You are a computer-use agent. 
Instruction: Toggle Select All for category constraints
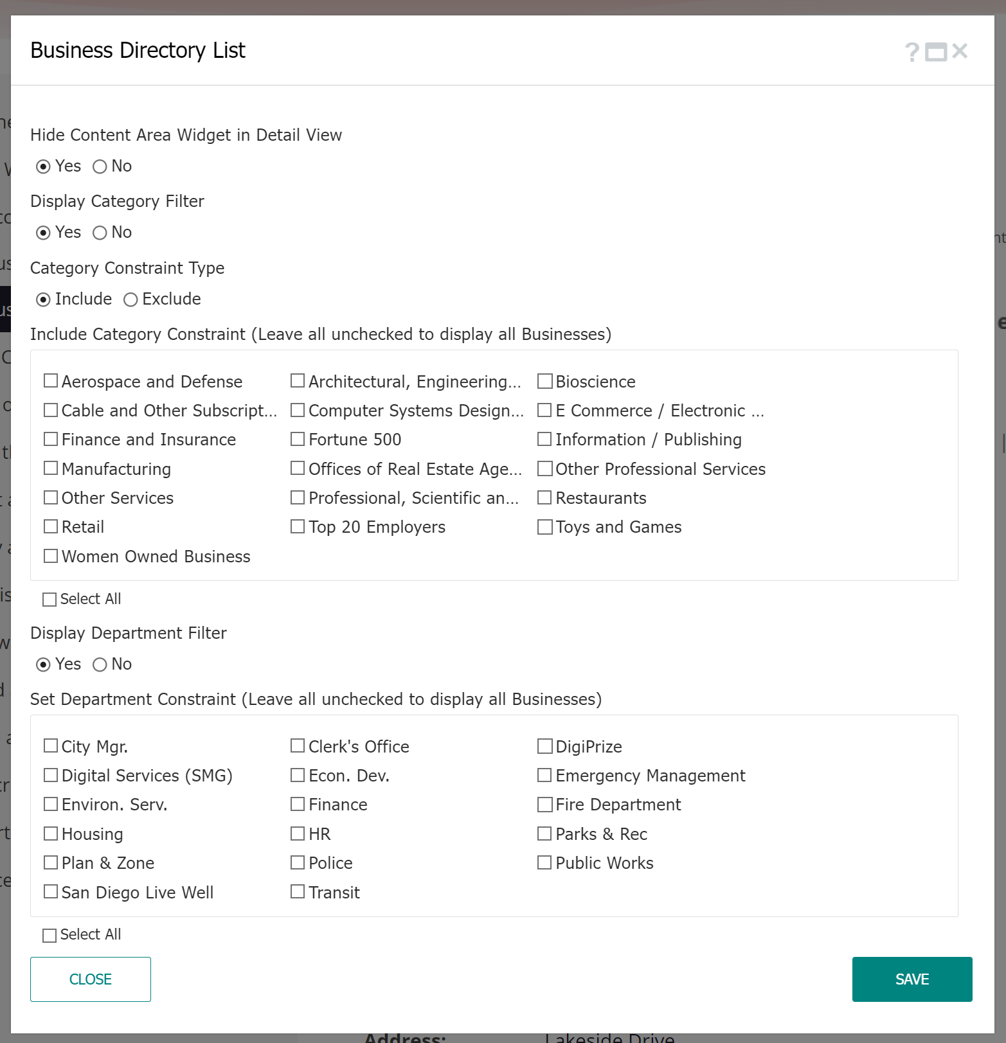tap(49, 600)
